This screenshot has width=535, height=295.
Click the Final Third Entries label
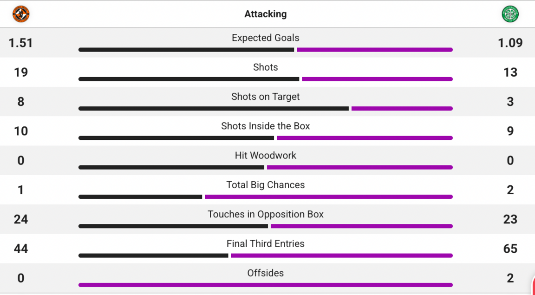266,243
